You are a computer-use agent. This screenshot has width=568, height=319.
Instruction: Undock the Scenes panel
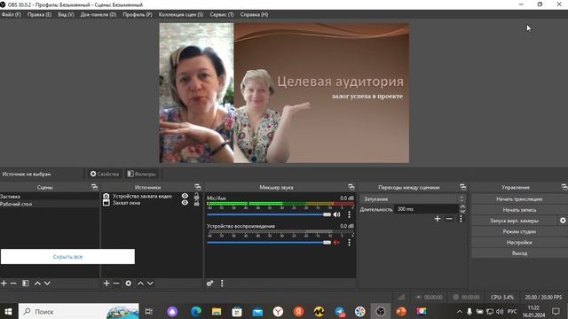point(95,187)
